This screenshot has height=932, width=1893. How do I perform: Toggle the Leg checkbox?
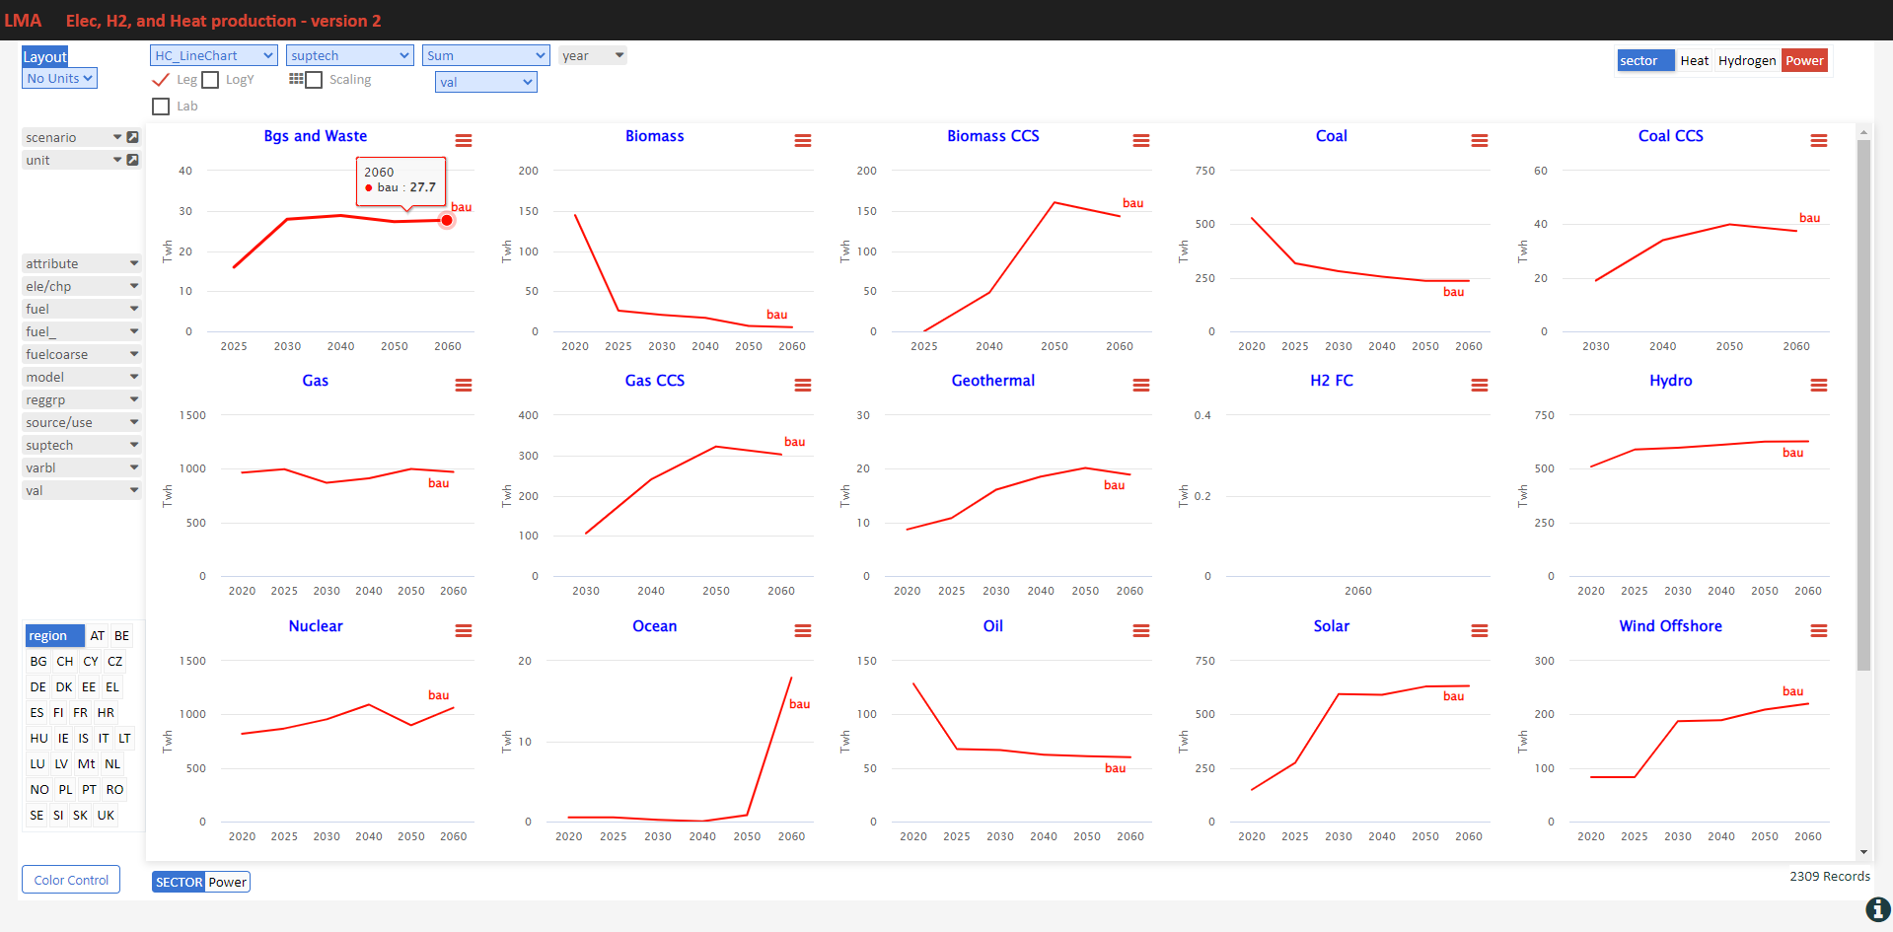tap(161, 80)
